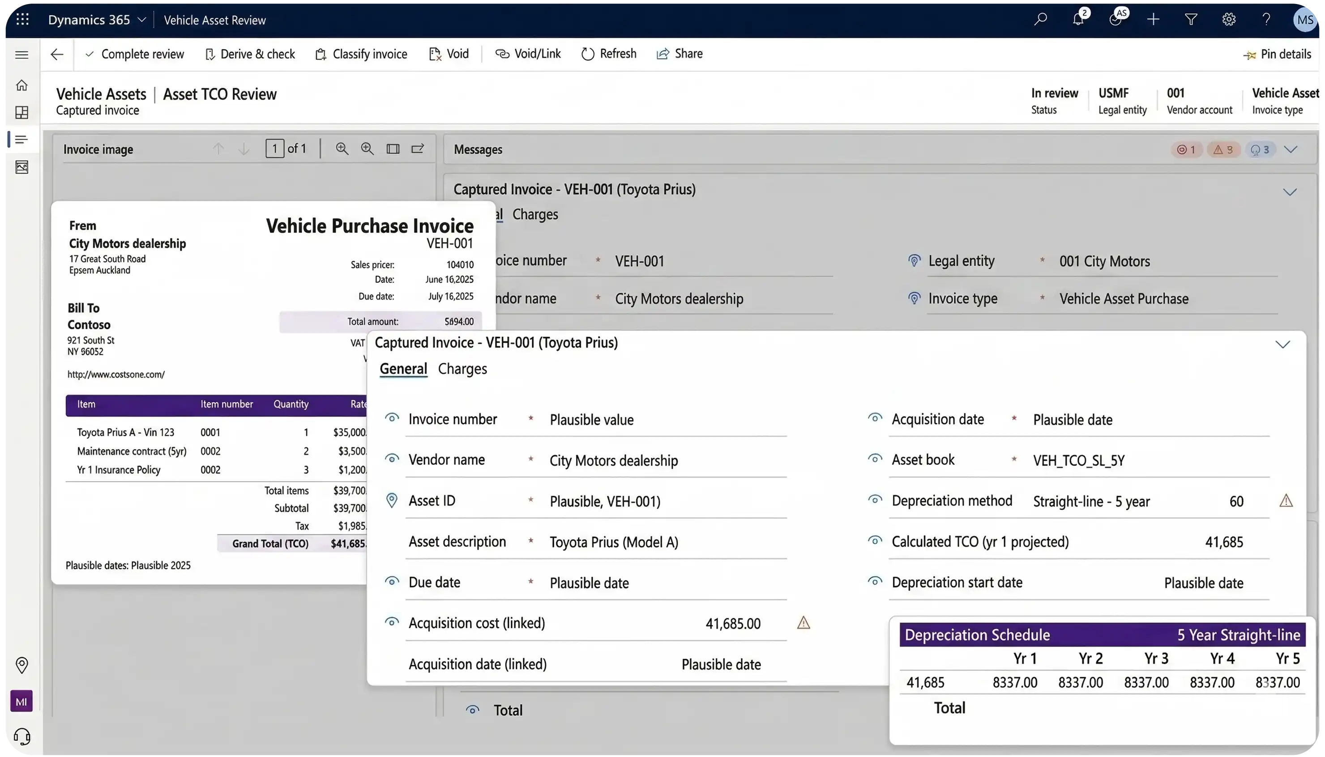1325x757 pixels.
Task: Click fit-to-width icon in Invoice image toolbar
Action: (x=393, y=149)
